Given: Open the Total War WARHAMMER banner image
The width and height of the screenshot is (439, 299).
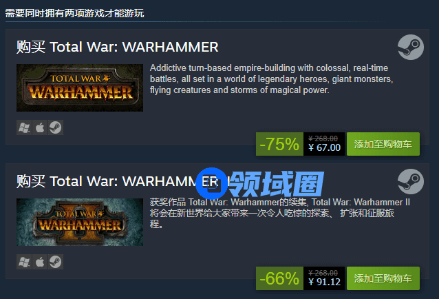Looking at the screenshot, I should pos(80,87).
